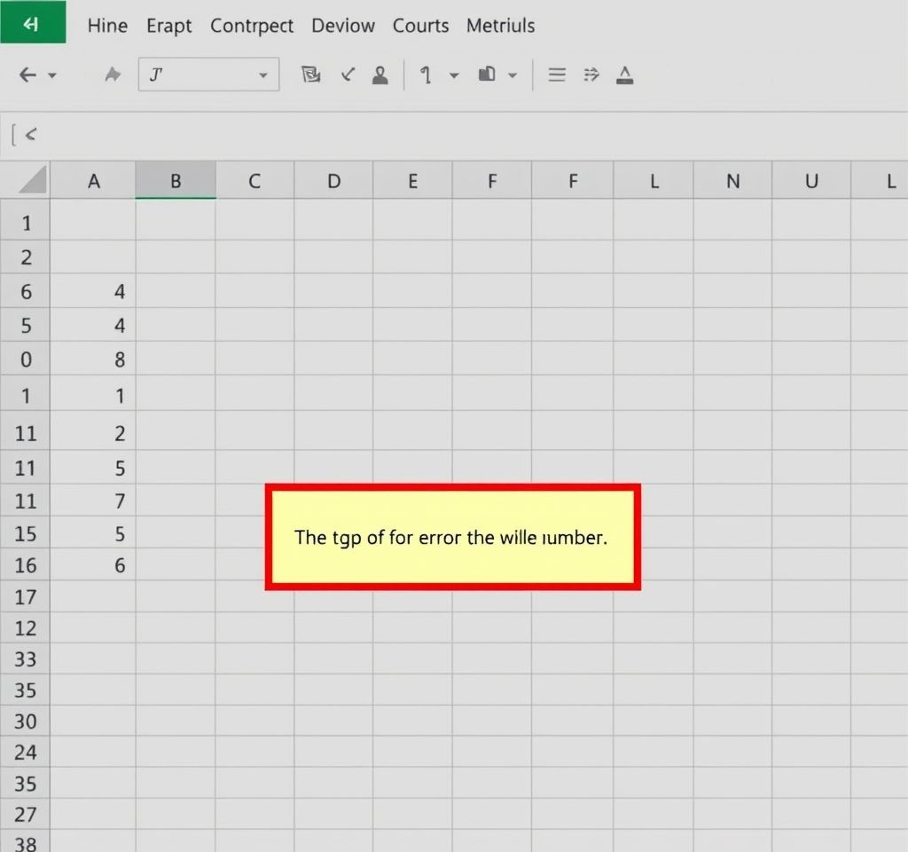908x852 pixels.
Task: Open the font name combo box dropdown
Action: pyautogui.click(x=262, y=76)
